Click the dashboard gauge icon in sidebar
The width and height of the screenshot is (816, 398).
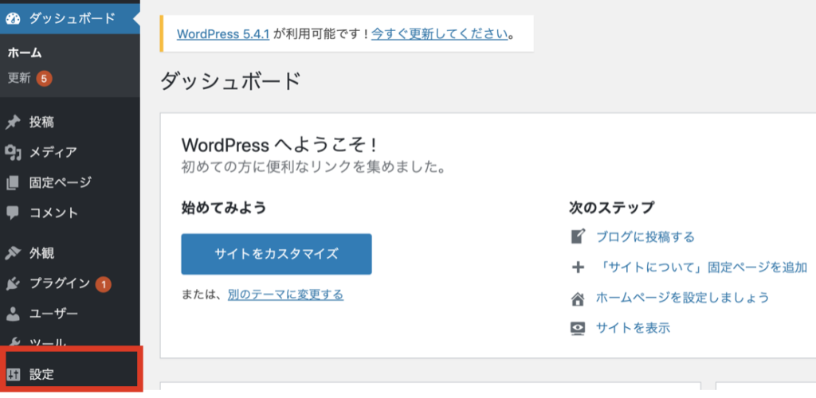(13, 18)
